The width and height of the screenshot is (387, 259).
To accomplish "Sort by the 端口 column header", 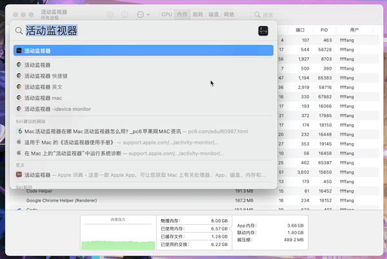I will tap(300, 30).
